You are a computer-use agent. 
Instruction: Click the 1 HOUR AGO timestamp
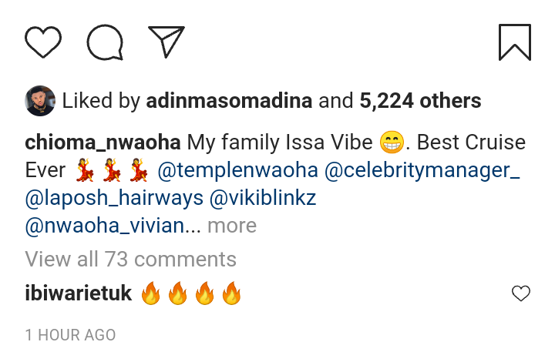tap(70, 335)
